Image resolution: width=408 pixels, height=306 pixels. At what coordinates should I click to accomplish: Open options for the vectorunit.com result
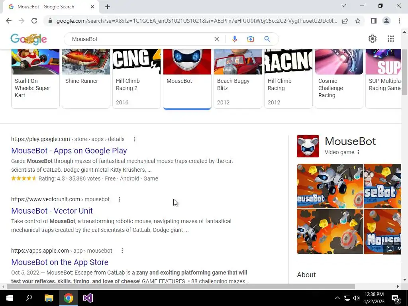(x=120, y=199)
